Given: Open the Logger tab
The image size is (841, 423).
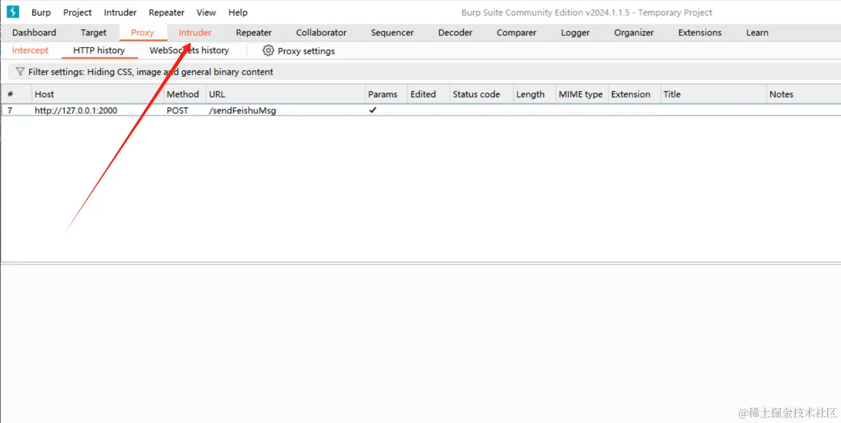Looking at the screenshot, I should tap(575, 33).
